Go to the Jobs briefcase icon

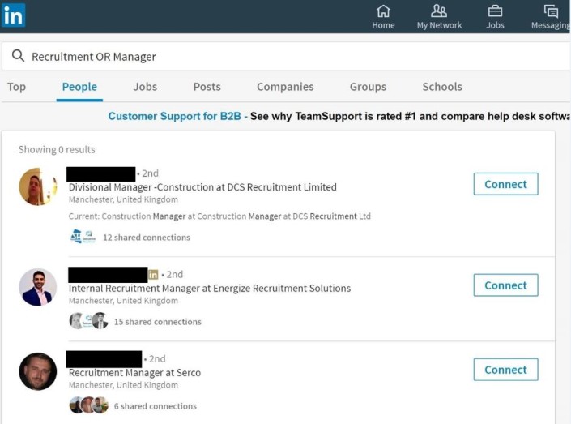(x=495, y=11)
